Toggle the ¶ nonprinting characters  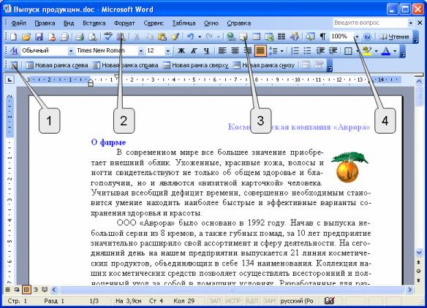click(x=322, y=36)
